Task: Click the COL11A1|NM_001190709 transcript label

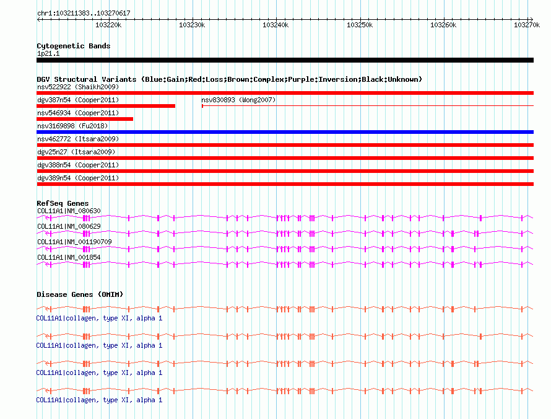Action: point(74,242)
